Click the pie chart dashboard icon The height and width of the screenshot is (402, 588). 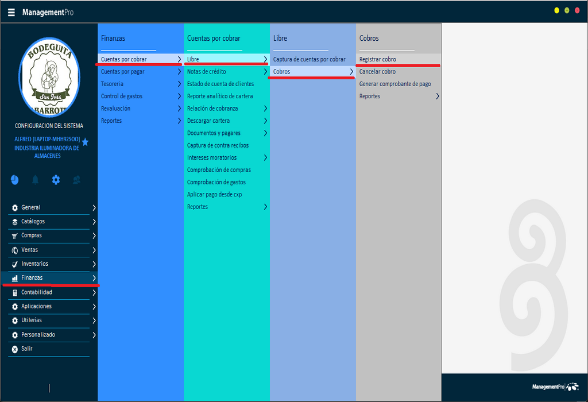[14, 180]
